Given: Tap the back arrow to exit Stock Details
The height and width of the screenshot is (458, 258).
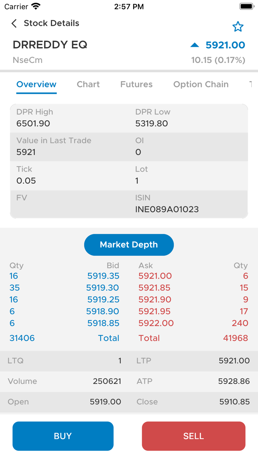Looking at the screenshot, I should pyautogui.click(x=14, y=23).
